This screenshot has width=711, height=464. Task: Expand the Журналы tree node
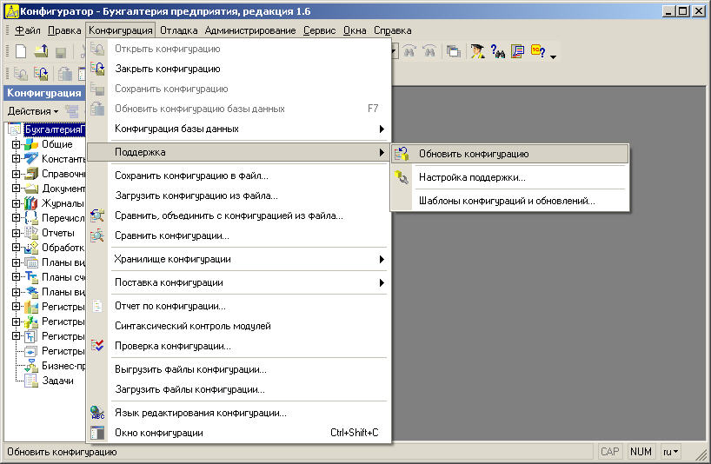(x=16, y=203)
